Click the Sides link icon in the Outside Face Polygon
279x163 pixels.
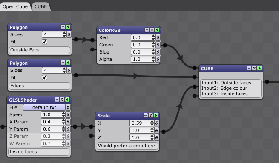click(x=69, y=34)
